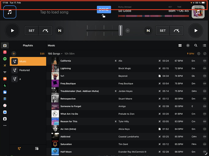This screenshot has height=156, width=209.
Task: Open the library search magnifier
Action: (x=196, y=46)
